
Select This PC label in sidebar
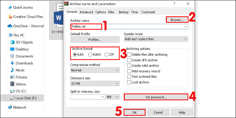pos(19,35)
